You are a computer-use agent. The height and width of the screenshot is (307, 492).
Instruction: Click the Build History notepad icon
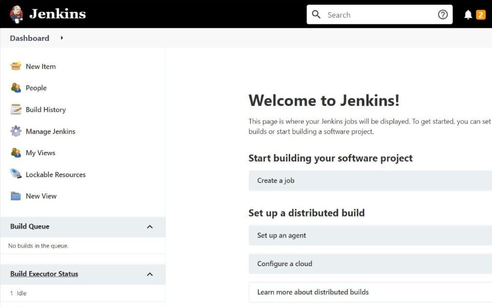(16, 109)
